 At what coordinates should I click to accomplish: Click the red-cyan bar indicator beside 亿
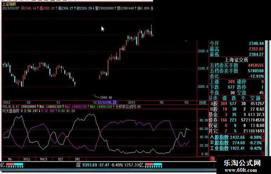(15, 165)
